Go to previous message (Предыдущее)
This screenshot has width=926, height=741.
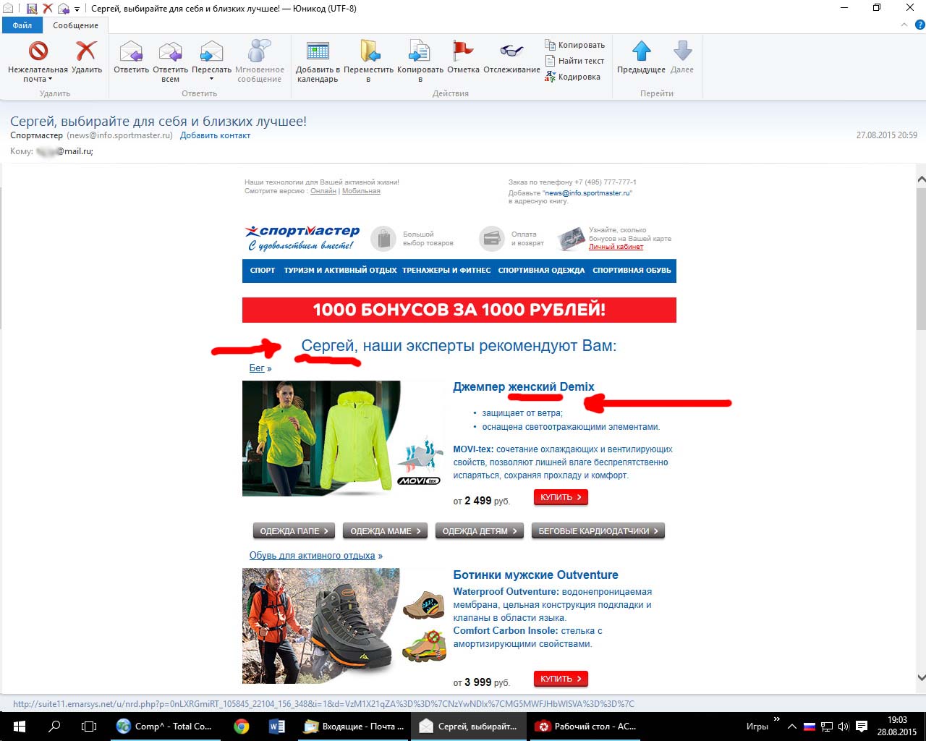[x=641, y=58]
